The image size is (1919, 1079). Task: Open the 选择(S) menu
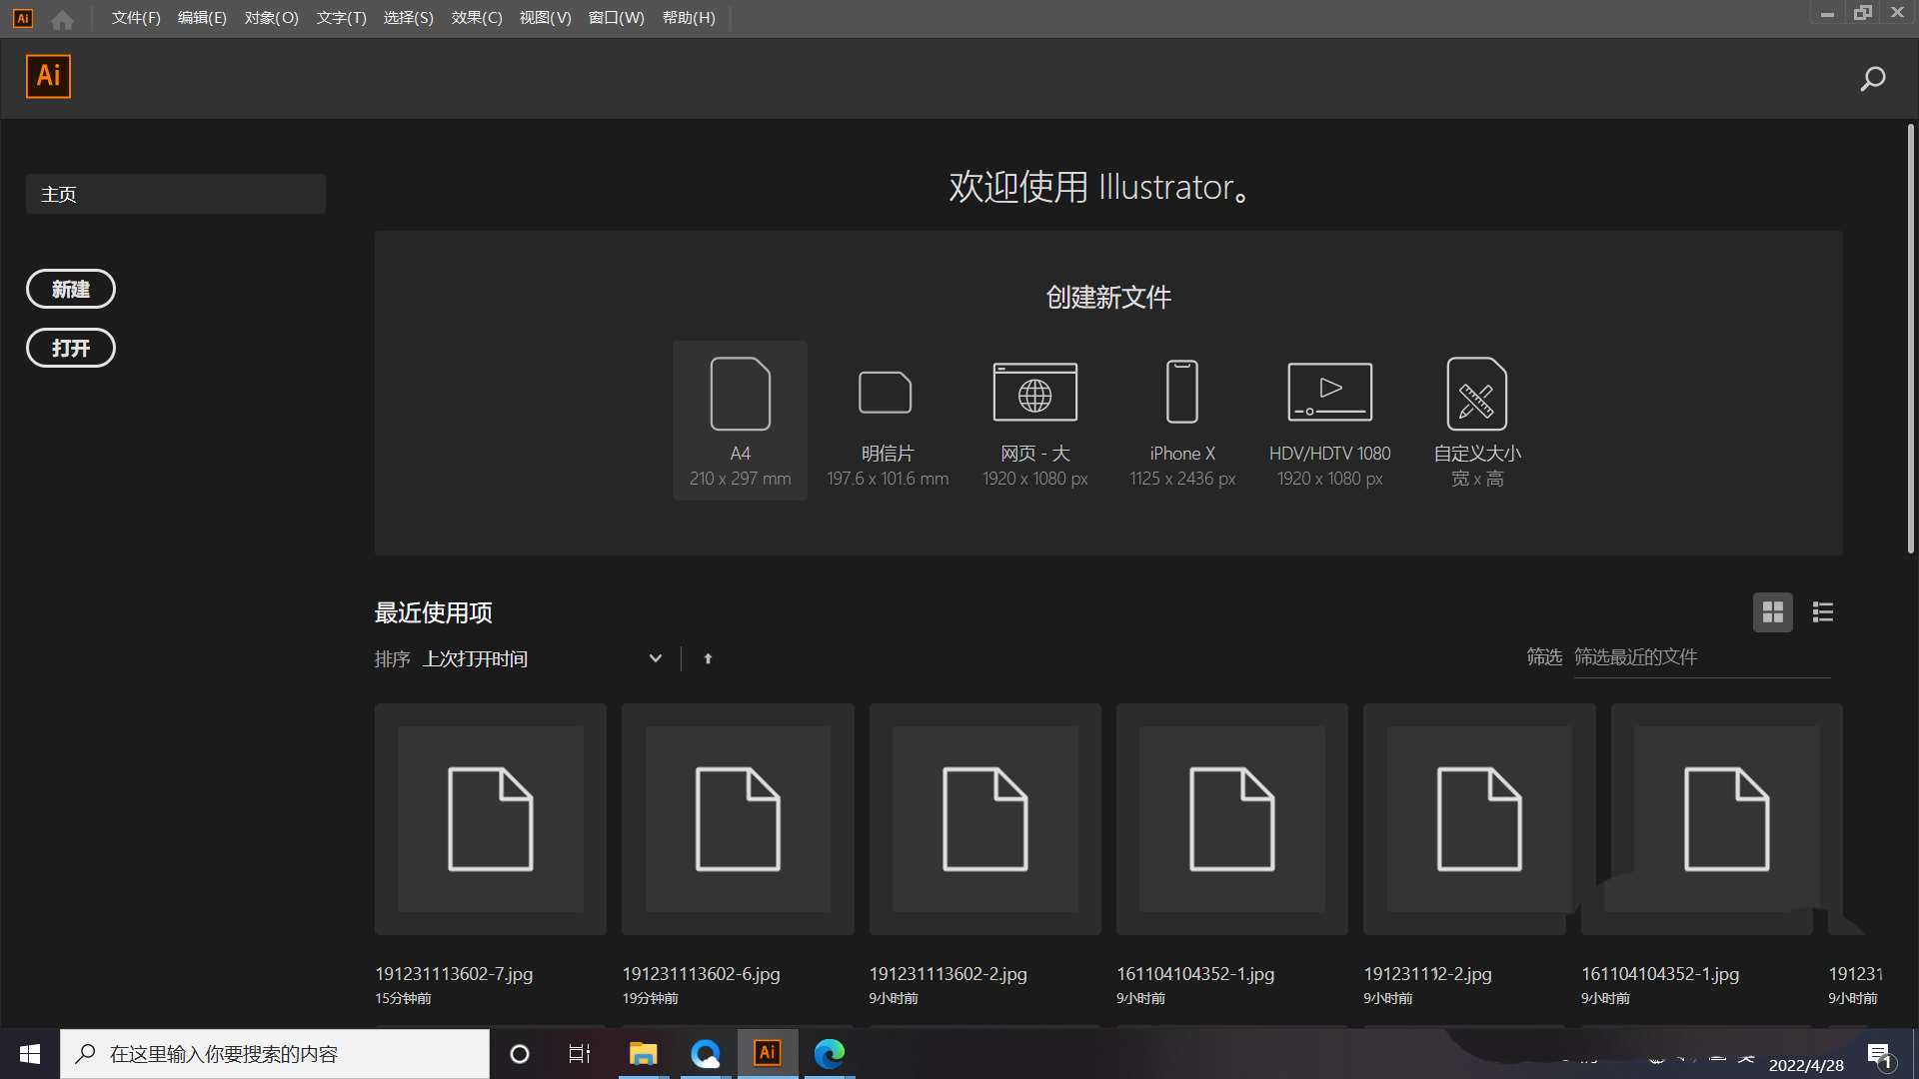(x=408, y=18)
